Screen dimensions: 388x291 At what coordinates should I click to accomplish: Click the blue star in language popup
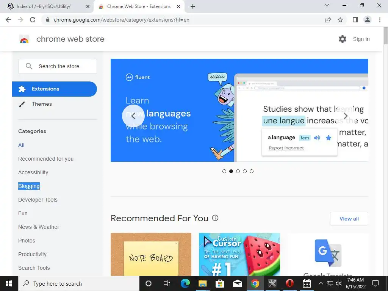point(329,138)
